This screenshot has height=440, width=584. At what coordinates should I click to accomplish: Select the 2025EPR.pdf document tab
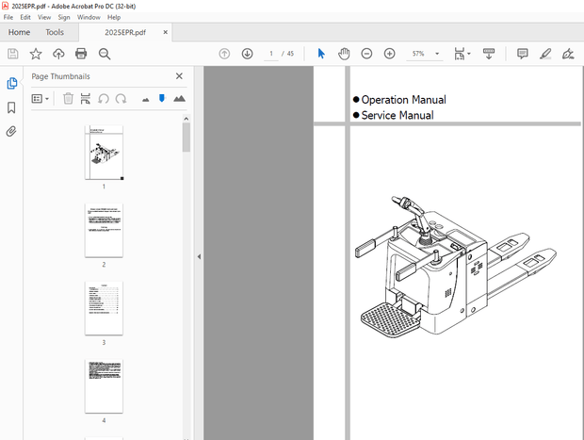pos(125,32)
